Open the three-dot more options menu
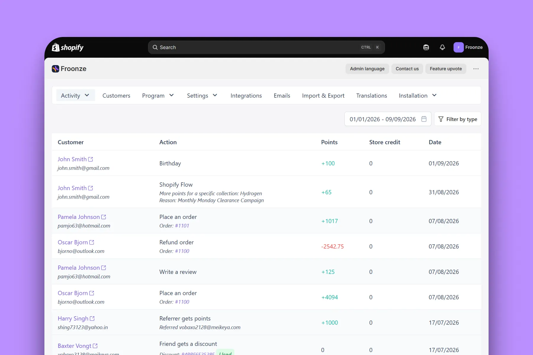Screen dimensions: 533x355 click(x=476, y=69)
